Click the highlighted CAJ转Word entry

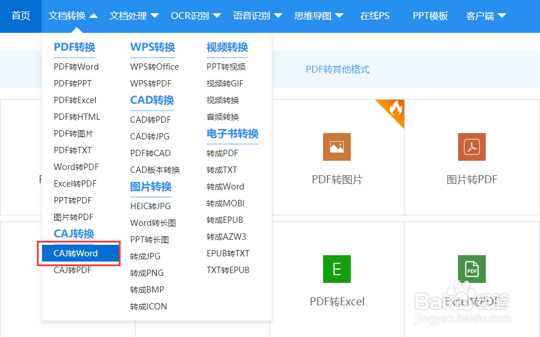(x=80, y=253)
